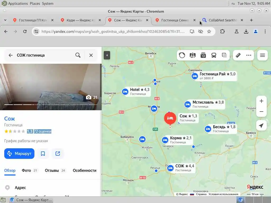The width and height of the screenshot is (271, 203).
Task: Switch to the Обзор tab
Action: (x=10, y=170)
